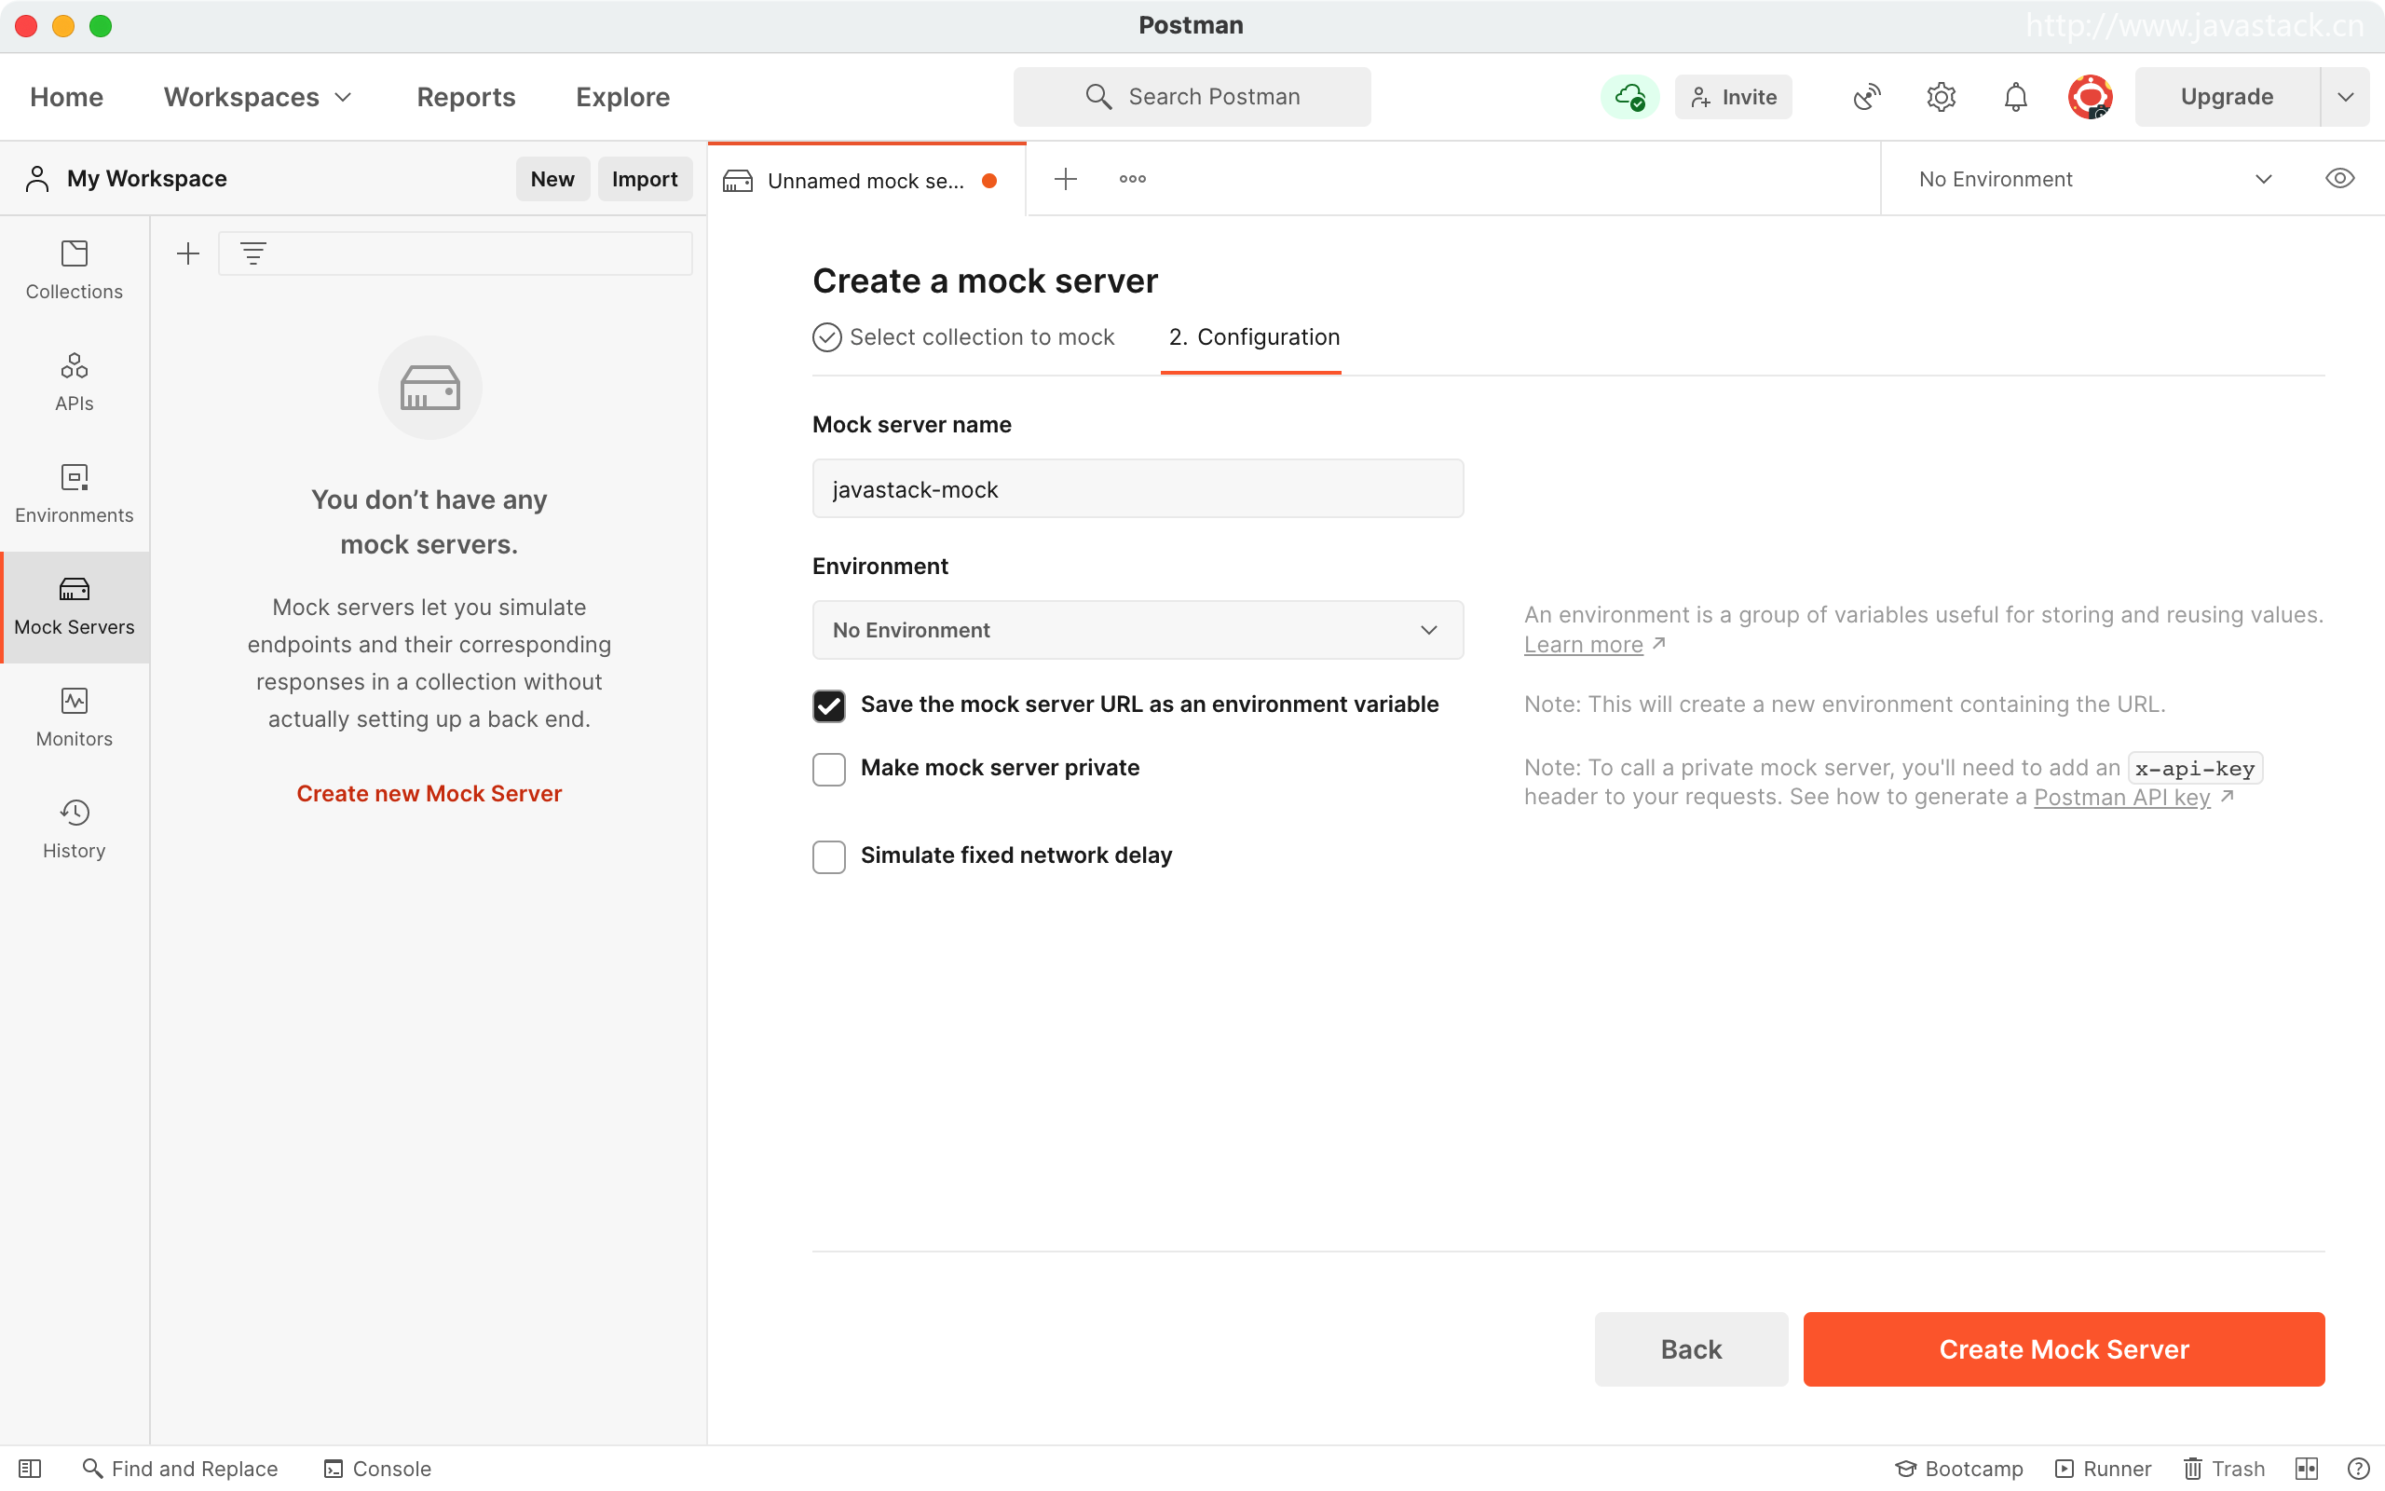Expand the arrow next to Upgrade

click(2346, 97)
